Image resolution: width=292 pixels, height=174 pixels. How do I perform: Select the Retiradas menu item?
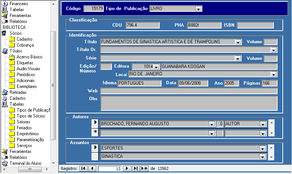pyautogui.click(x=18, y=92)
